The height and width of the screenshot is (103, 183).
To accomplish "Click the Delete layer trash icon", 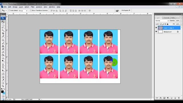I will 179,98.
